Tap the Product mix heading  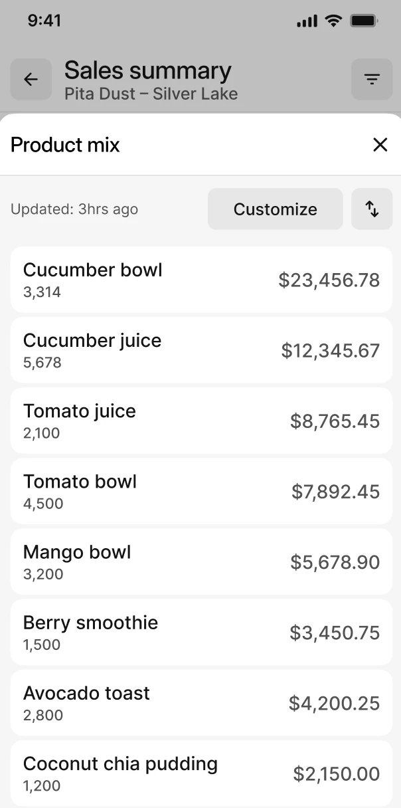(65, 145)
